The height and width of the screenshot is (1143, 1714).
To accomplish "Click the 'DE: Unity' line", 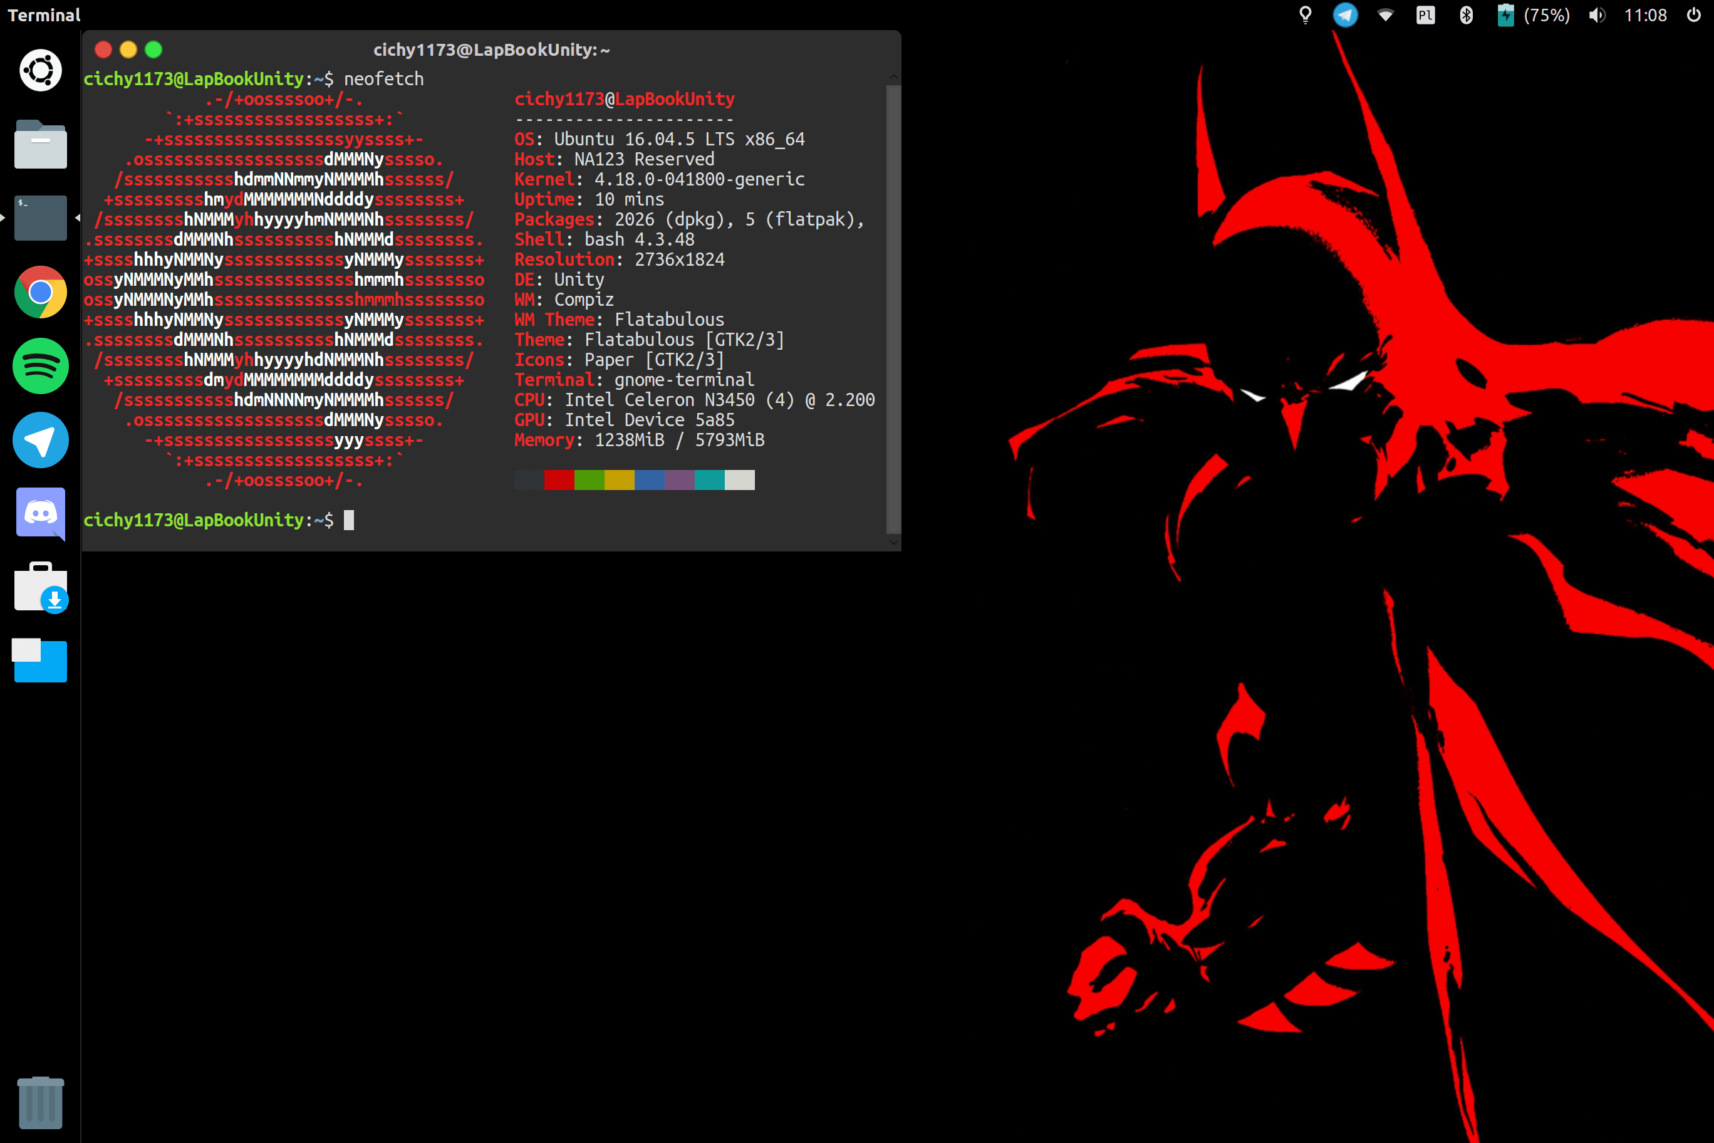I will (x=559, y=279).
